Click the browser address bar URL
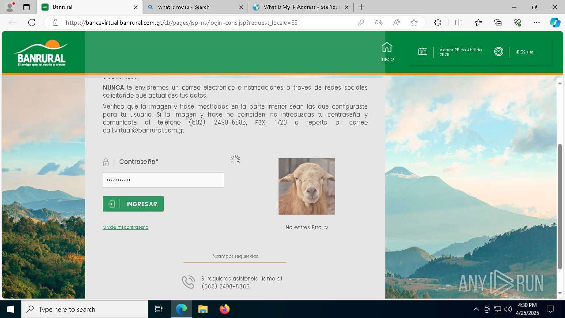565x318 pixels. point(181,23)
